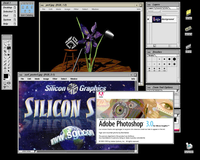Switch to full screen with menu bar mode
The width and height of the screenshot is (200, 160).
(x=7, y=87)
